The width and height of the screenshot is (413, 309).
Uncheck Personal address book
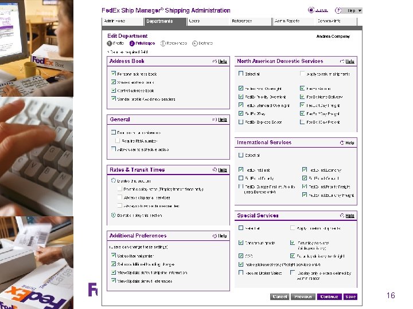tap(114, 74)
